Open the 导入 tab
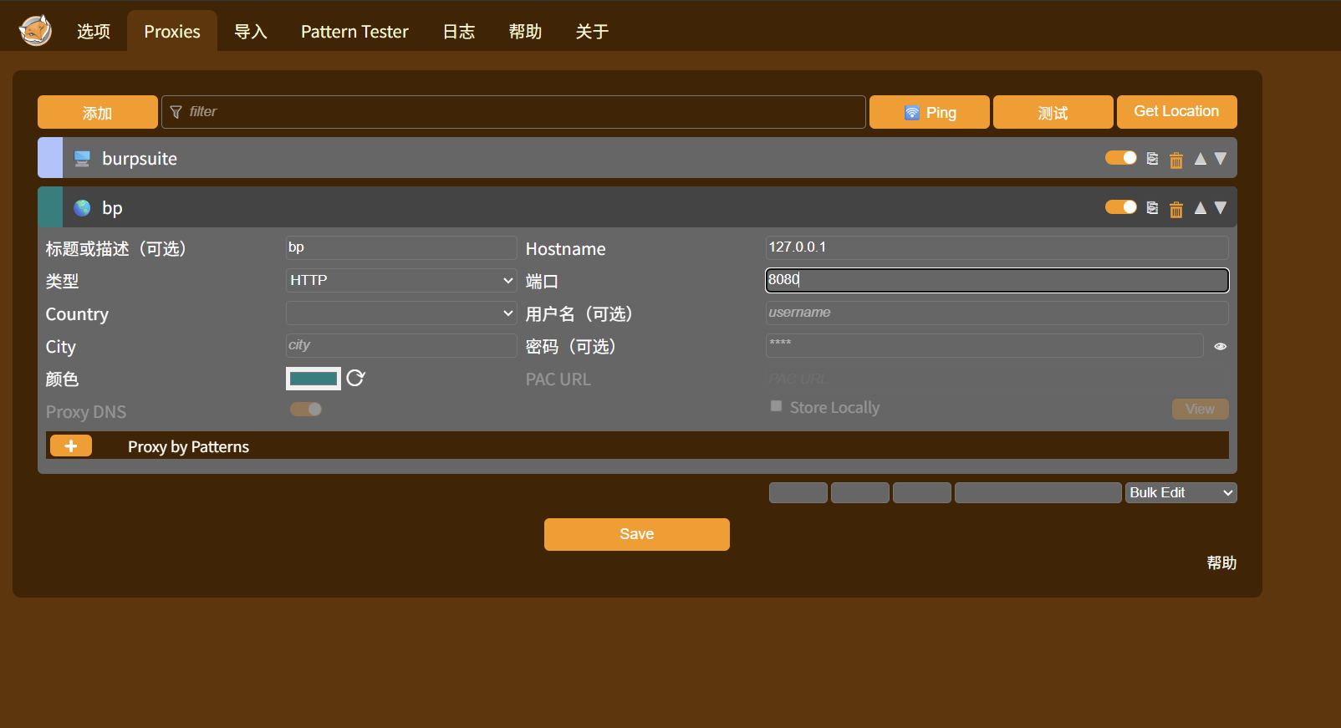Screen dimensions: 1341x728 [x=251, y=32]
